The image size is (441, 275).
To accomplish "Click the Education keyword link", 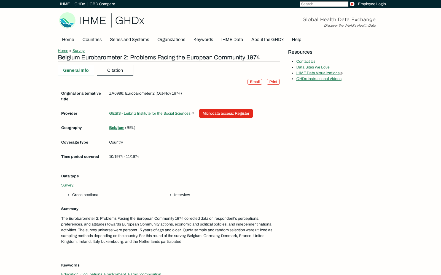I will (70, 274).
